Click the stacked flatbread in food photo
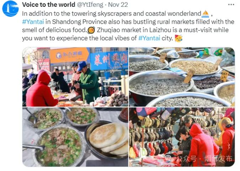 point(109,138)
